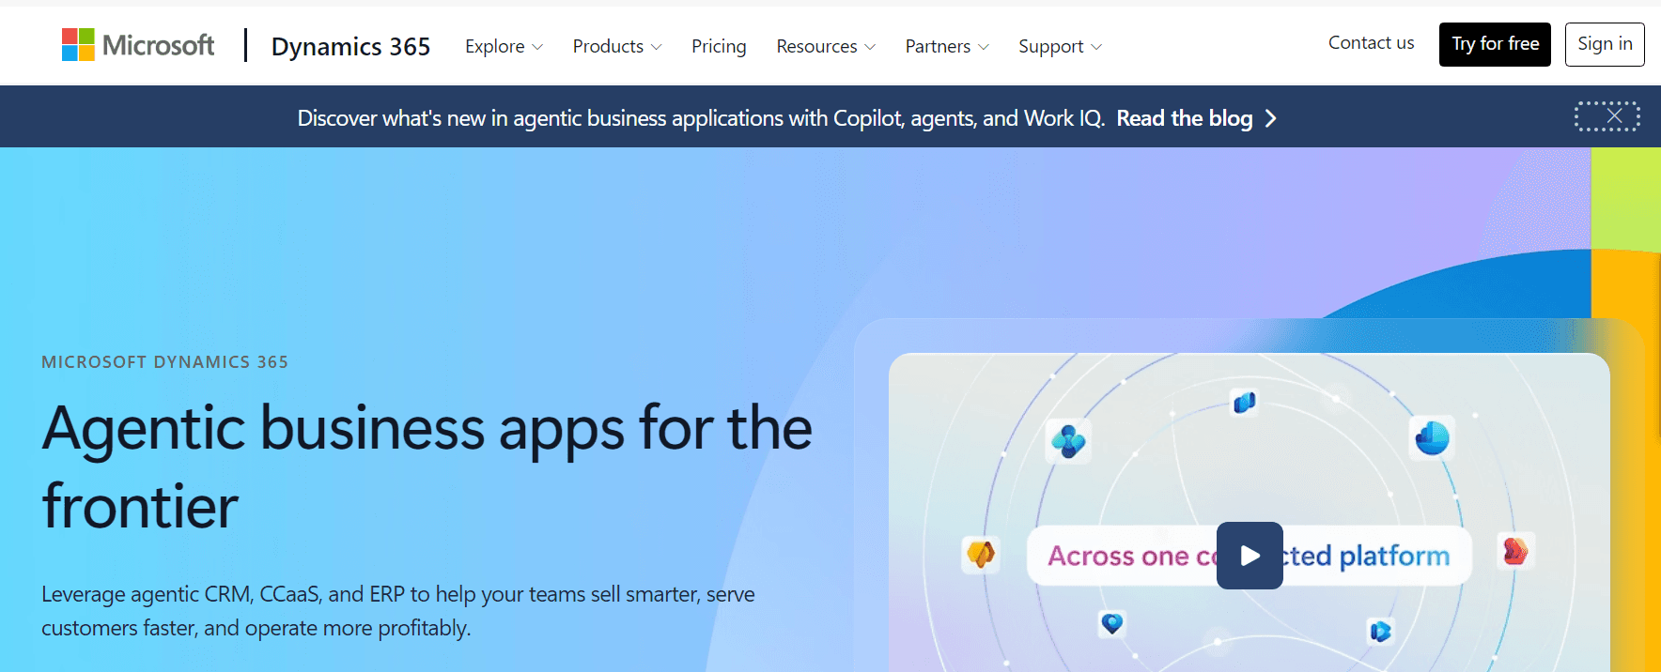Click the 'MICROSOFT DYNAMICS 365' eyebrow label
Image resolution: width=1661 pixels, height=672 pixels.
coord(164,362)
